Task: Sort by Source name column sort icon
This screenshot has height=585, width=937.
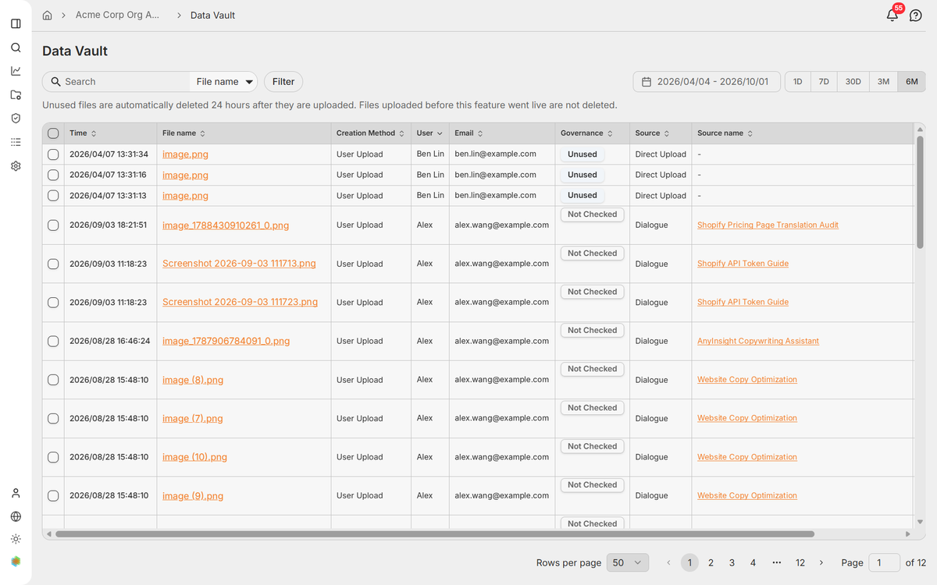Action: pyautogui.click(x=750, y=133)
